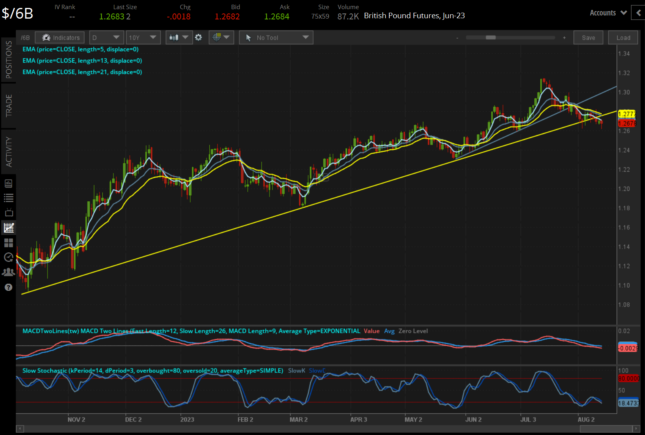Image resolution: width=645 pixels, height=435 pixels.
Task: Expand the No Tool drawing dropdown
Action: (276, 37)
